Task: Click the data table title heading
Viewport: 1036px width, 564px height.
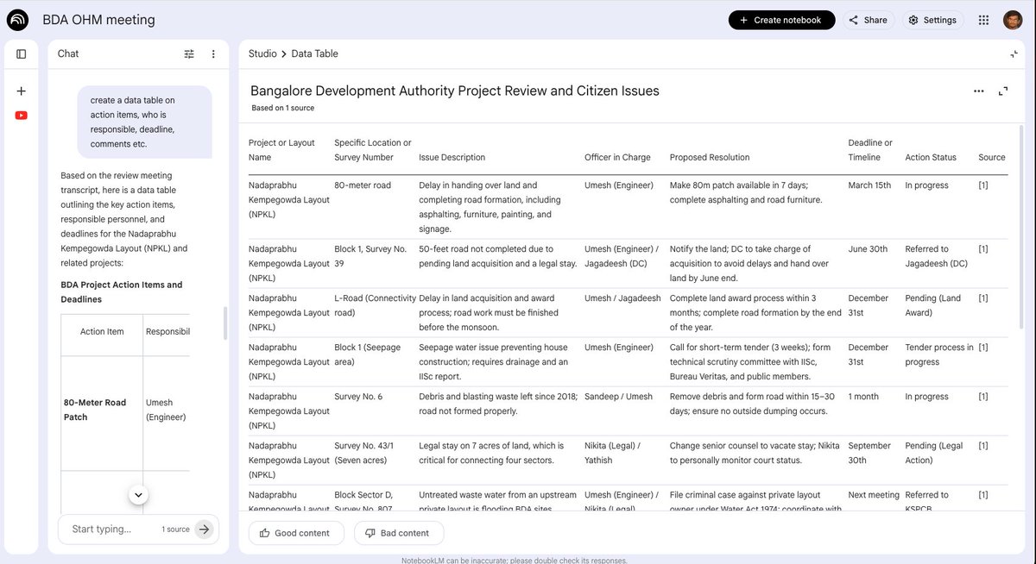Action: [455, 91]
